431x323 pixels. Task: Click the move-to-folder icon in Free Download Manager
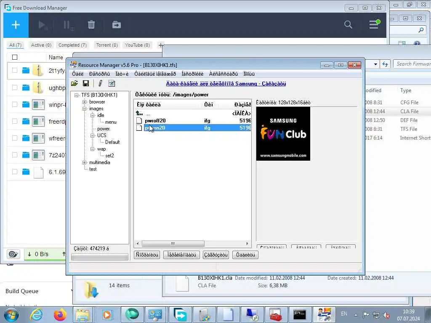click(x=117, y=25)
